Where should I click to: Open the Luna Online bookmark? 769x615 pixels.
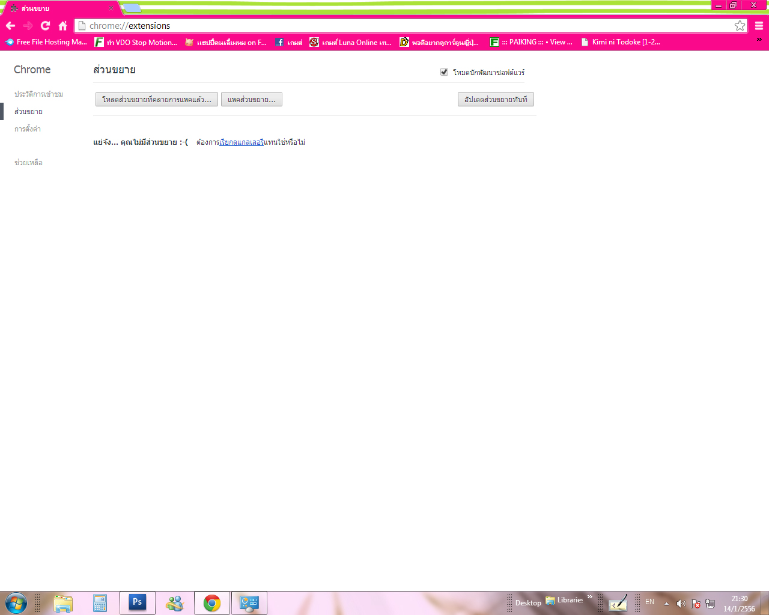[350, 42]
